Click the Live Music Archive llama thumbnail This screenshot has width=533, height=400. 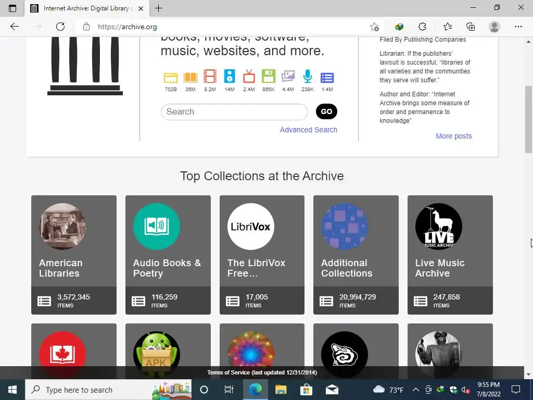point(438,227)
